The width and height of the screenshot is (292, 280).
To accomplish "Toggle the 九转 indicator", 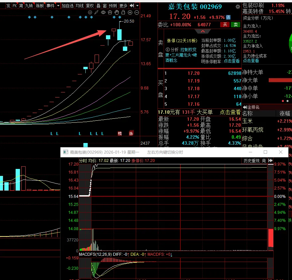I will [29, 6].
